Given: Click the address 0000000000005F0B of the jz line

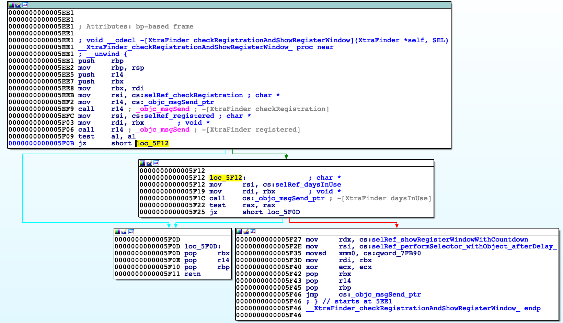Looking at the screenshot, I should [x=41, y=143].
